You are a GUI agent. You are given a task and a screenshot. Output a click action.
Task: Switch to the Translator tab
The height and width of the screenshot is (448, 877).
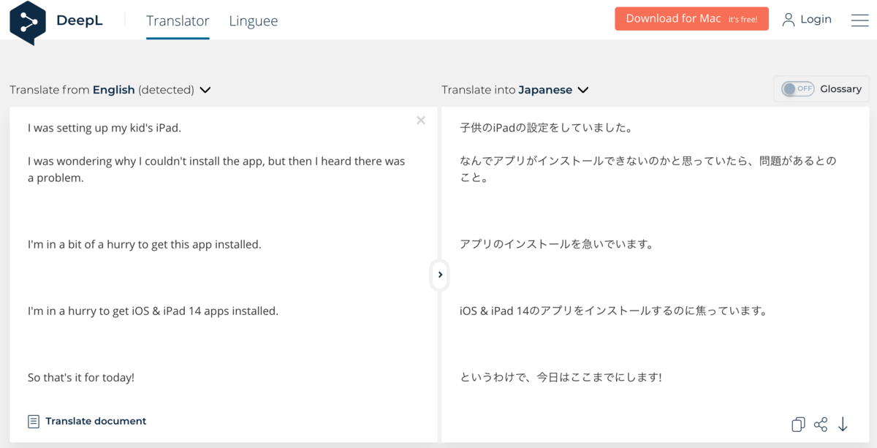(x=178, y=20)
